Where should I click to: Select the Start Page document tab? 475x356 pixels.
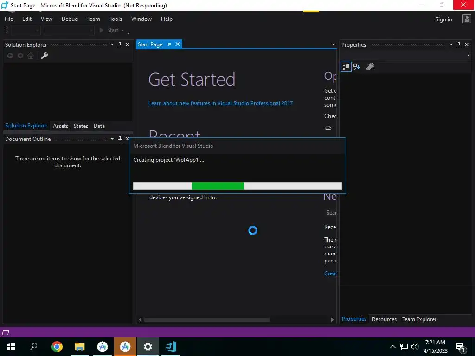click(150, 44)
